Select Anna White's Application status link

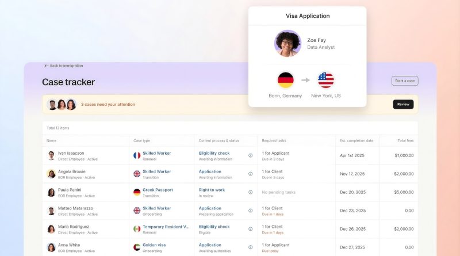[210, 245]
